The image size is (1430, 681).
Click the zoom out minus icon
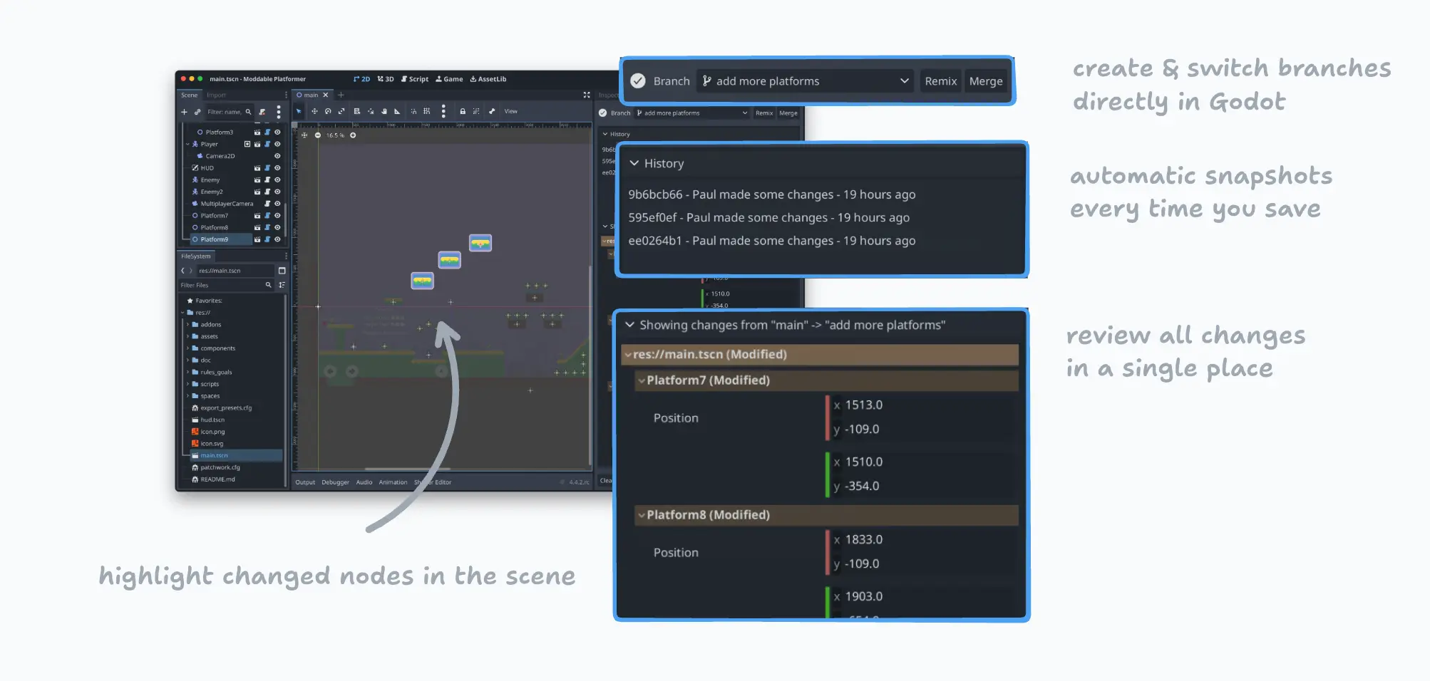[318, 135]
